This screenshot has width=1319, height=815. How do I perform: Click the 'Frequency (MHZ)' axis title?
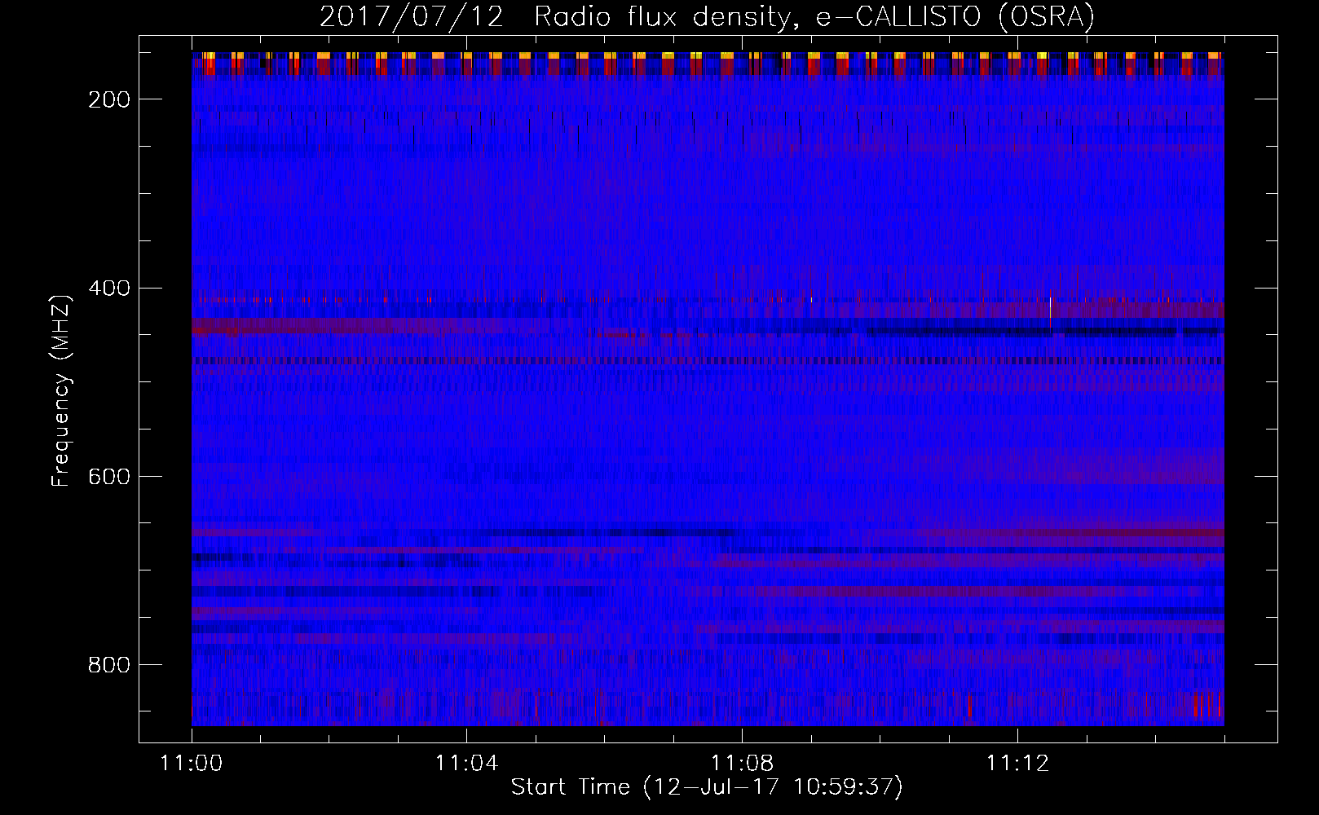point(62,390)
